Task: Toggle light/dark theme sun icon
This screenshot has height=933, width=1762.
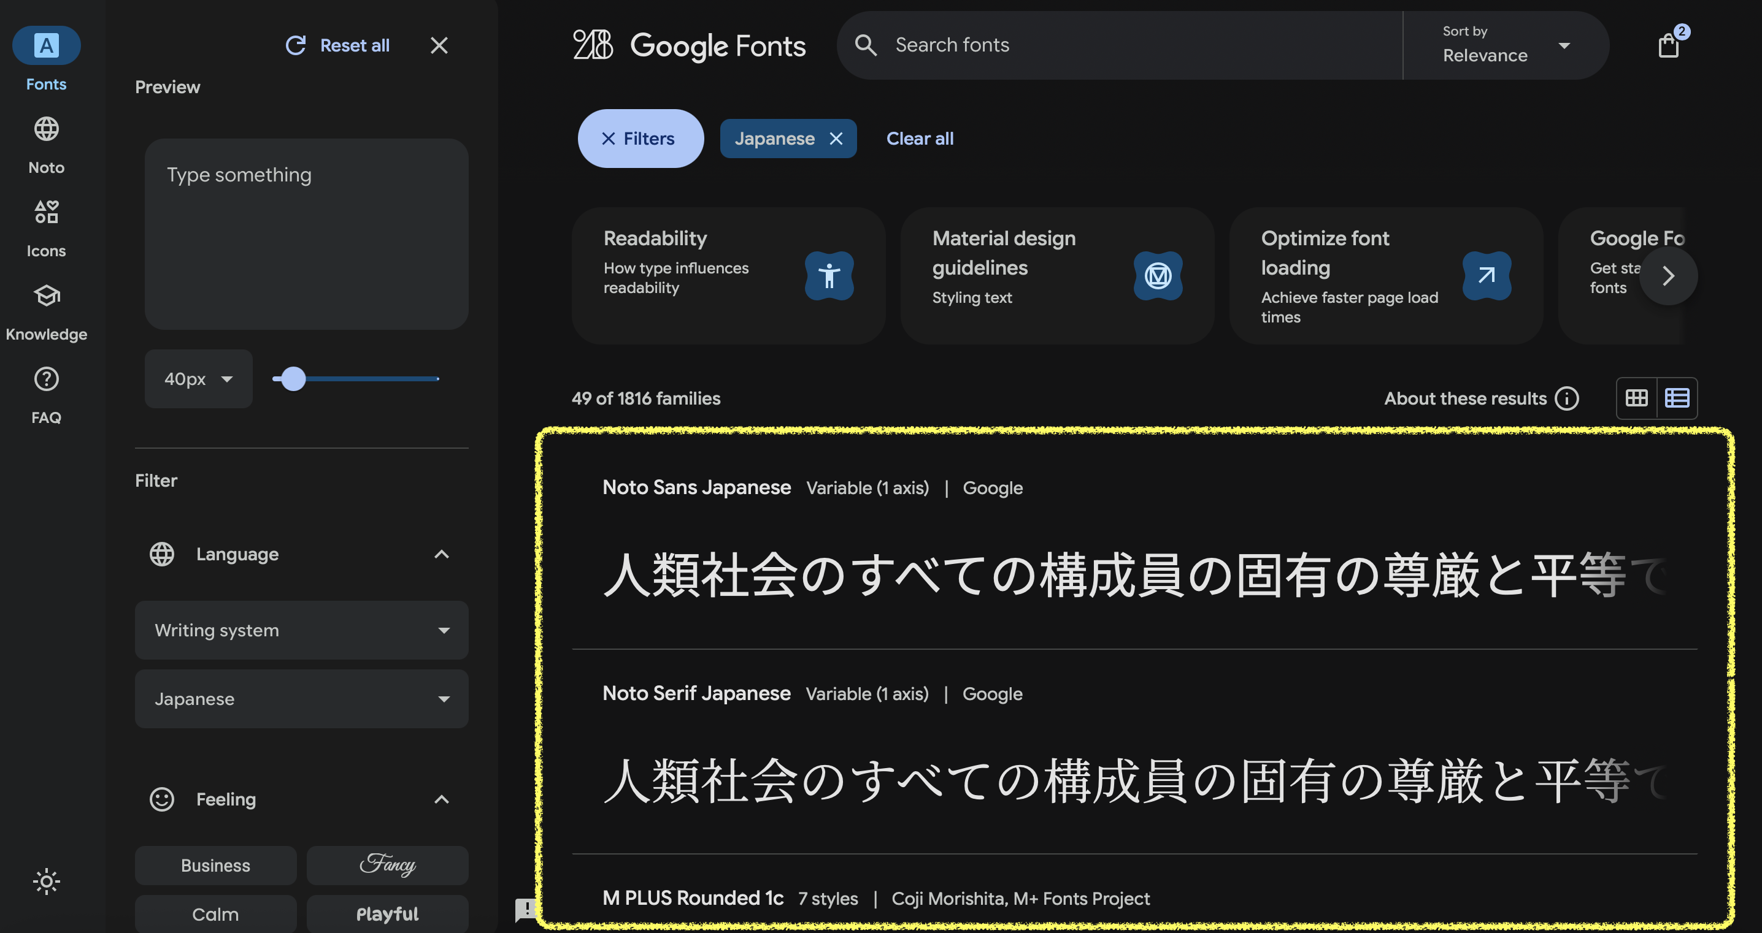Action: 46,881
